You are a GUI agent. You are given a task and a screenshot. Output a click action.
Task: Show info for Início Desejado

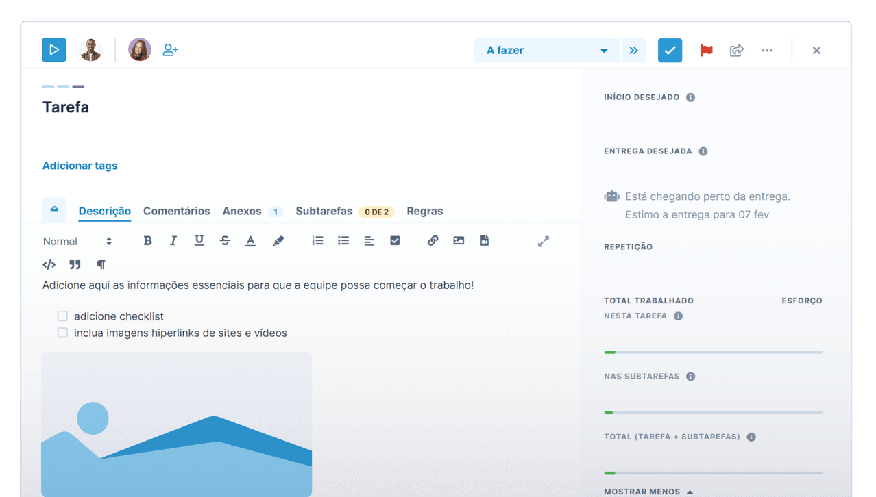691,97
